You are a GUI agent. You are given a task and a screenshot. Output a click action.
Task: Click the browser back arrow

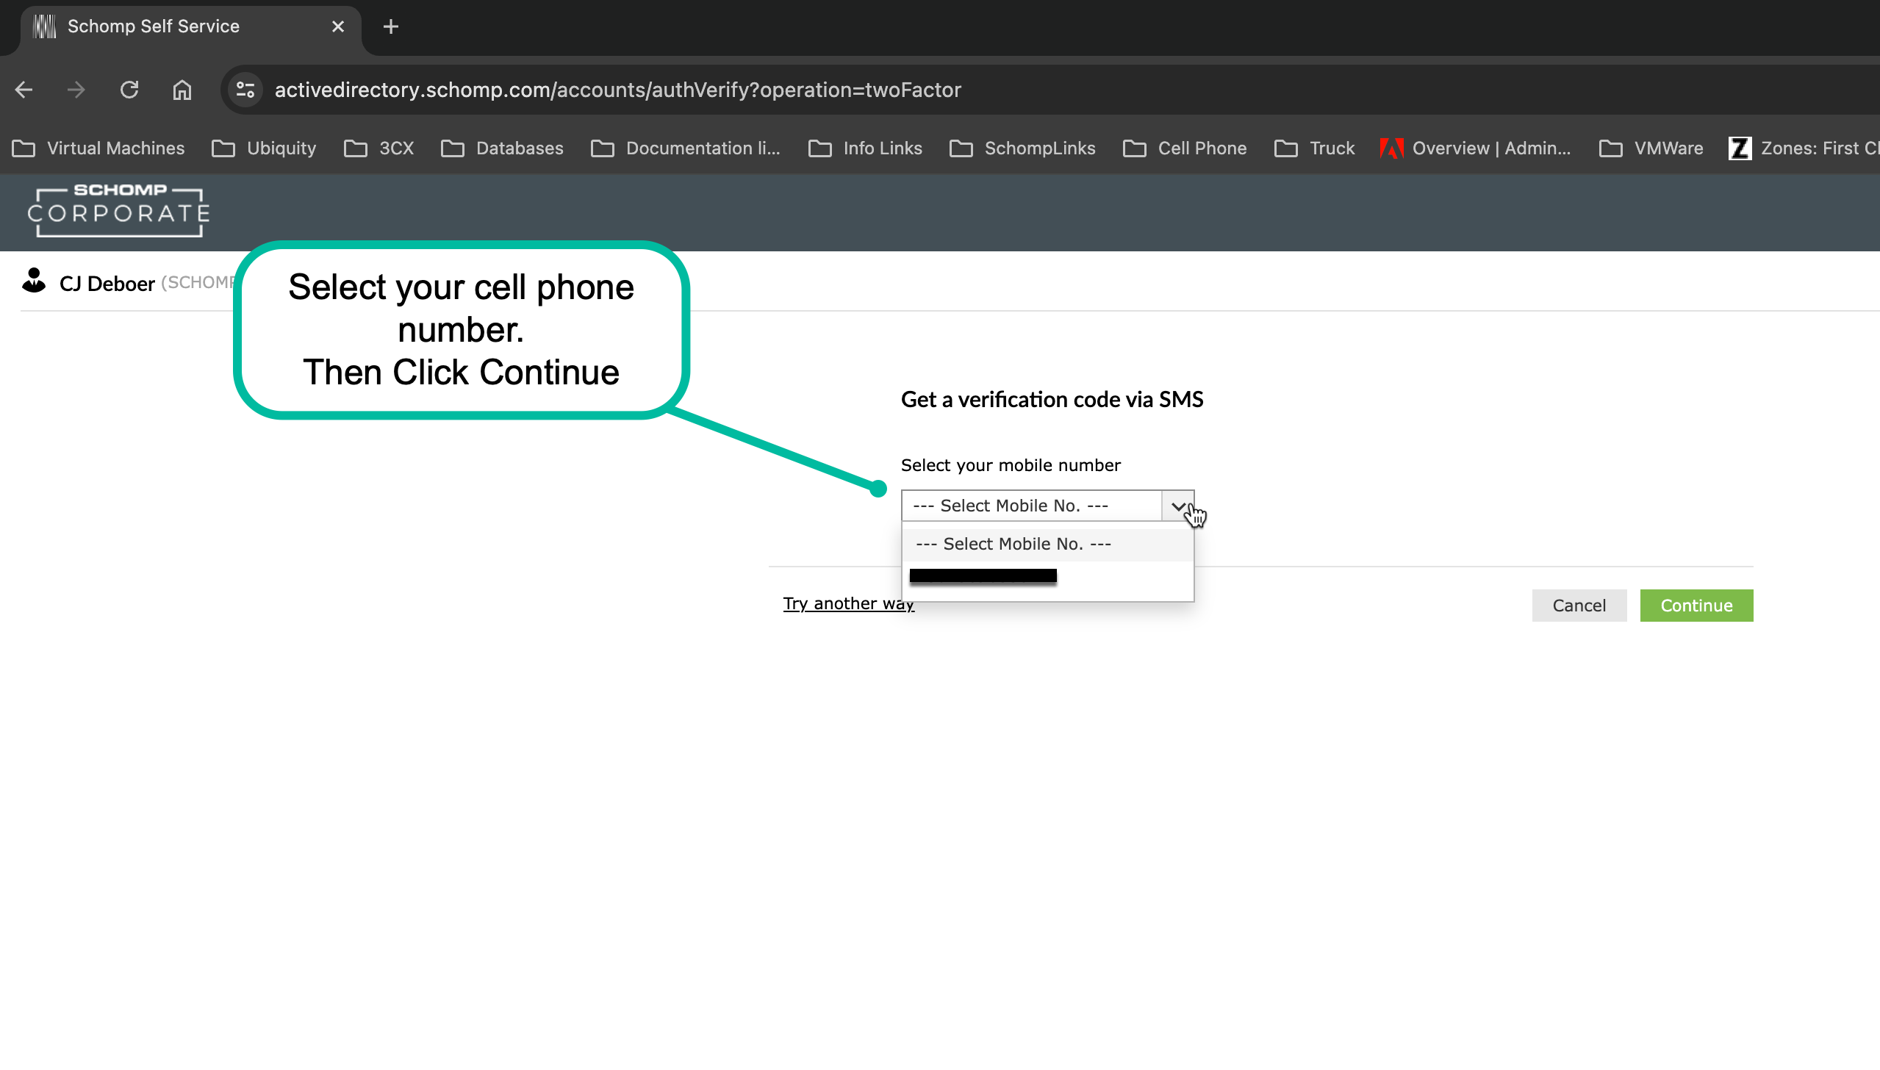[24, 90]
